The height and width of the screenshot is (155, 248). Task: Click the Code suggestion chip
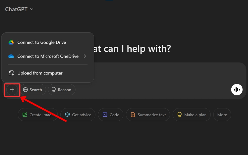(111, 115)
